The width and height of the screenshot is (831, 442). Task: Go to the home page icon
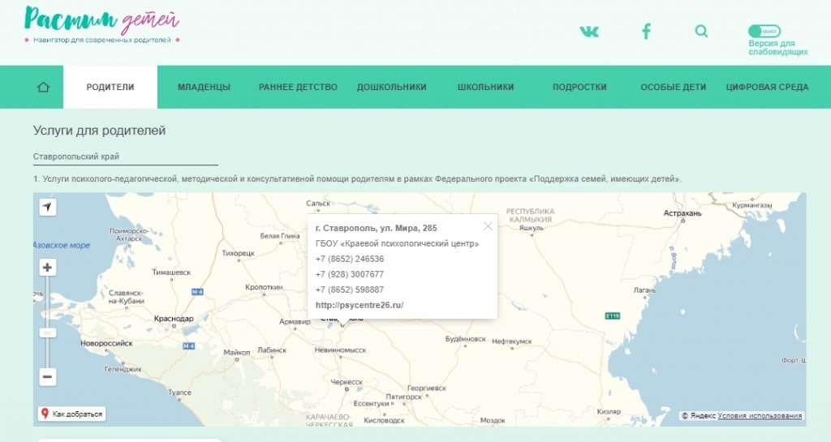[x=43, y=88]
